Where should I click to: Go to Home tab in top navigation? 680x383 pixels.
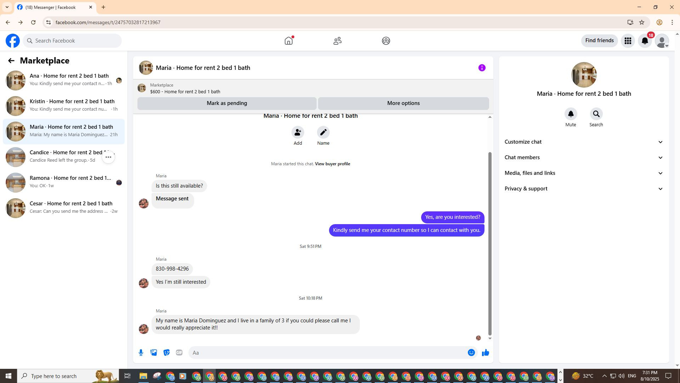click(x=289, y=41)
